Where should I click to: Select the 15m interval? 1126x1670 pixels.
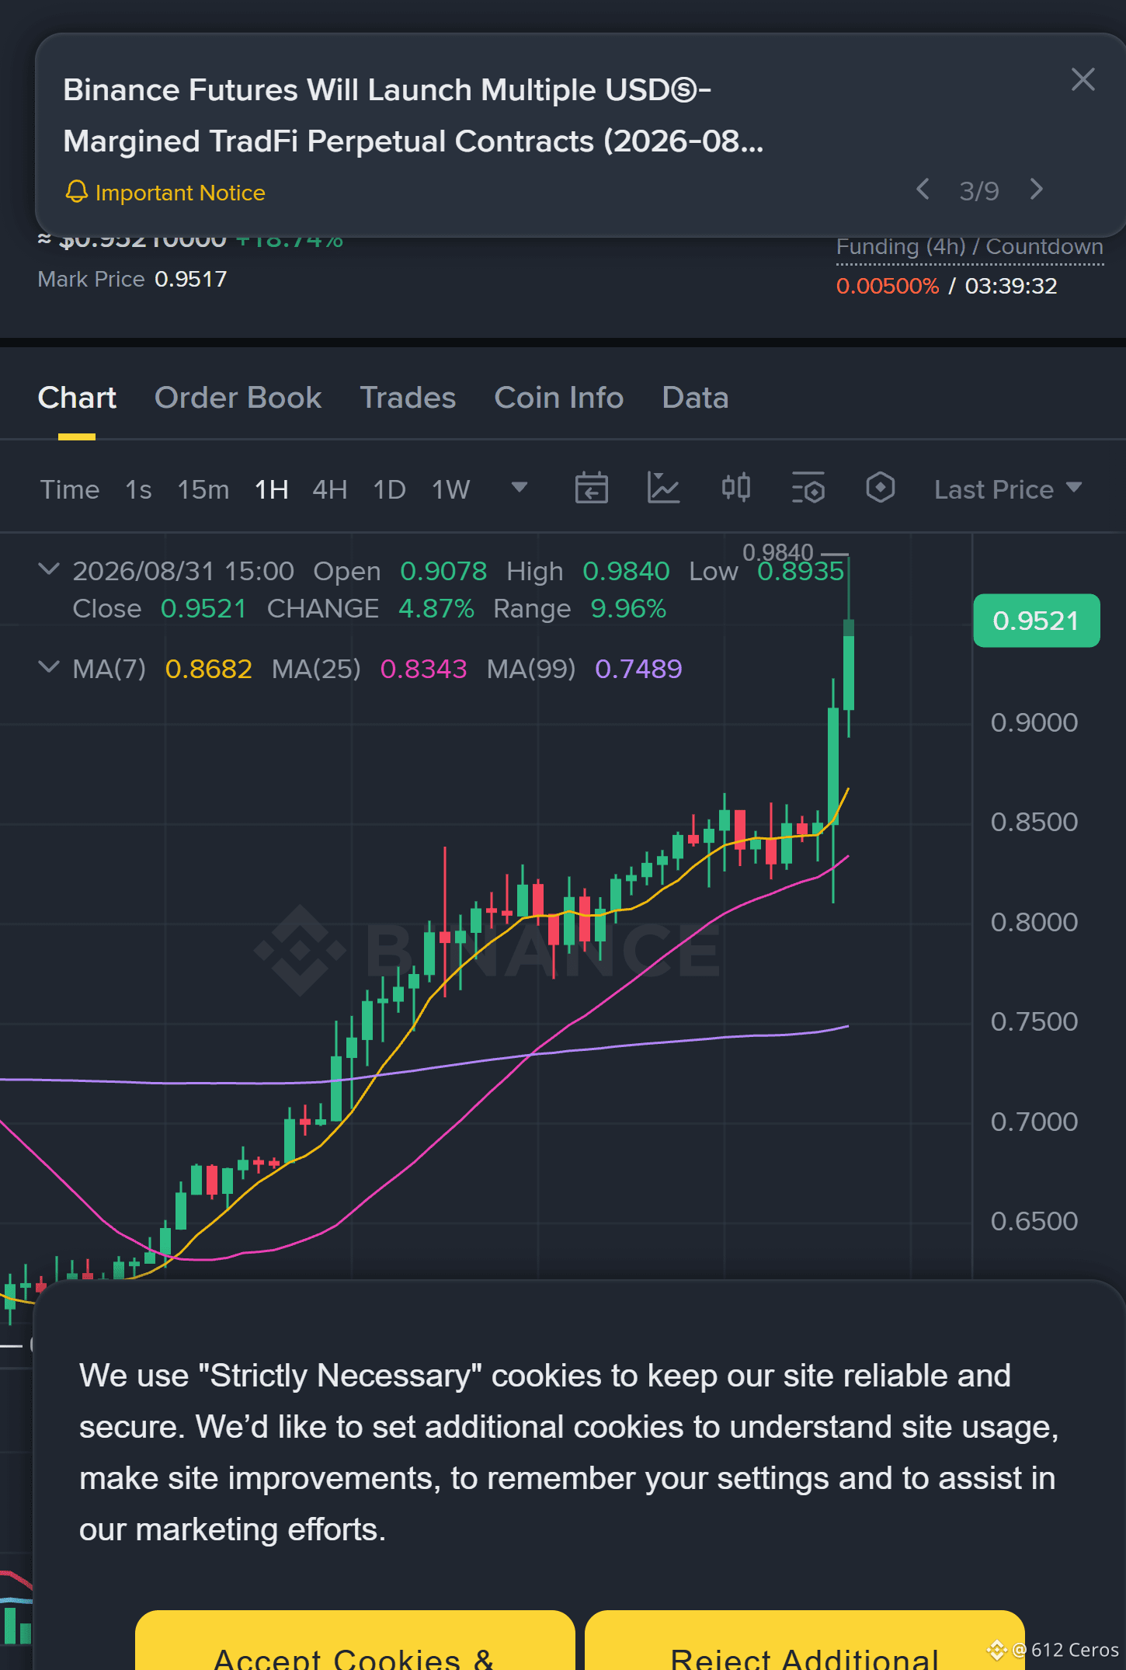click(x=203, y=489)
